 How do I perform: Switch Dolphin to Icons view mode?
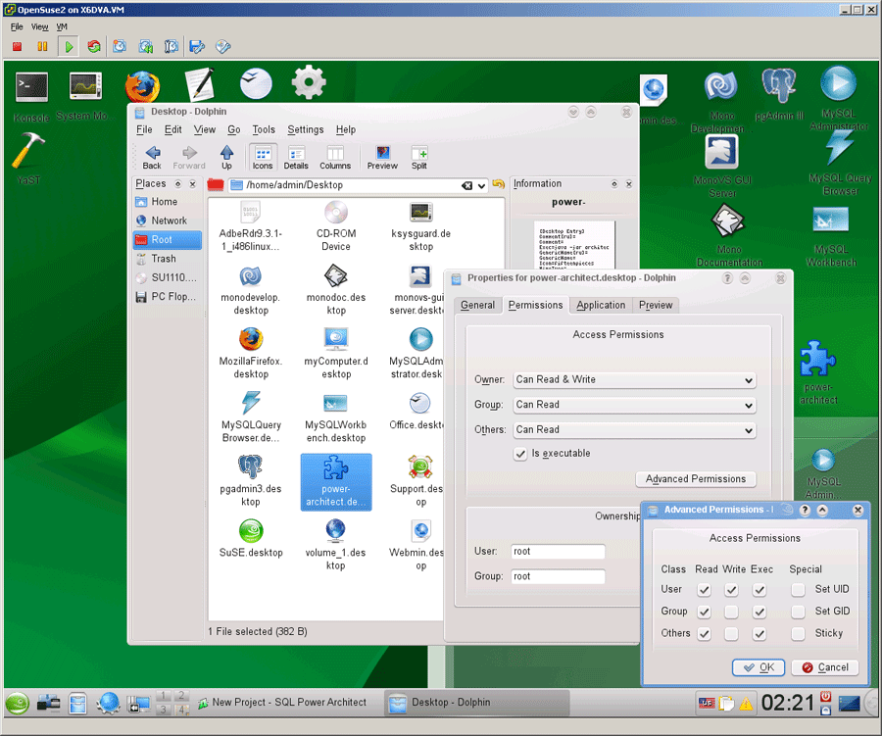(263, 157)
